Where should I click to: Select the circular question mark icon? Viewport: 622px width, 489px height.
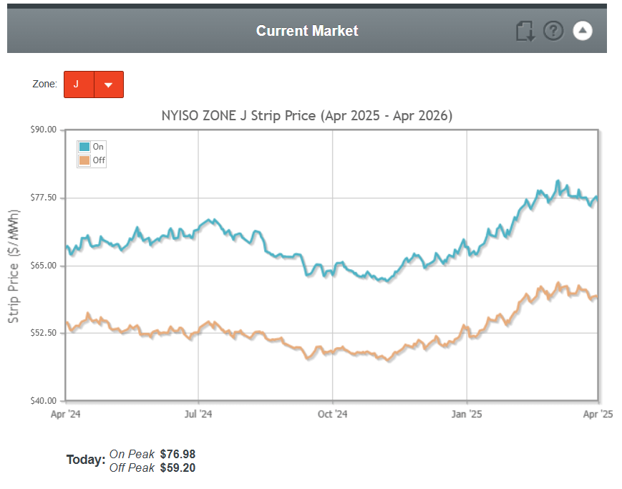pyautogui.click(x=553, y=31)
